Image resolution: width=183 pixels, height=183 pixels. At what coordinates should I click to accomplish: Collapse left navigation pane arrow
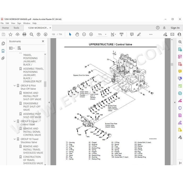pos(49,102)
